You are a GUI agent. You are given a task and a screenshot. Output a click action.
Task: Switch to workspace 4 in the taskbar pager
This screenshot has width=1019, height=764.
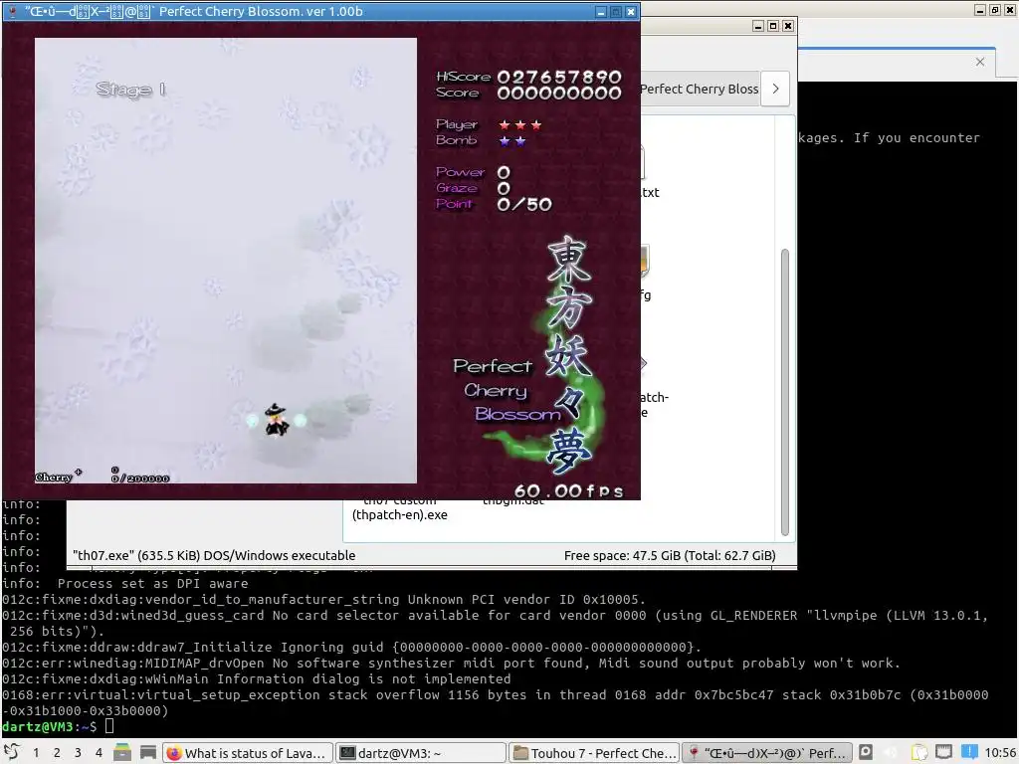99,752
